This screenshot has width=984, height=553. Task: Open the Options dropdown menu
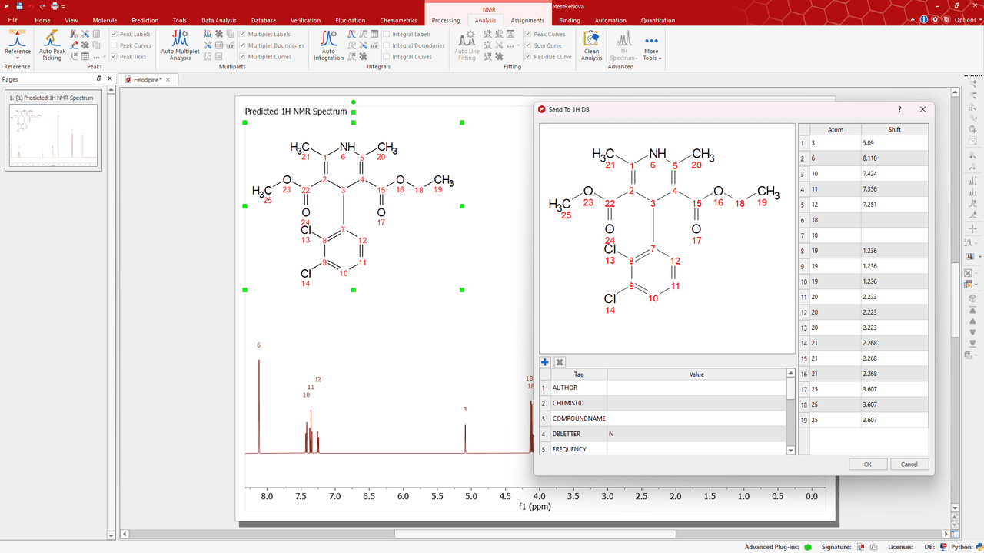pos(969,20)
